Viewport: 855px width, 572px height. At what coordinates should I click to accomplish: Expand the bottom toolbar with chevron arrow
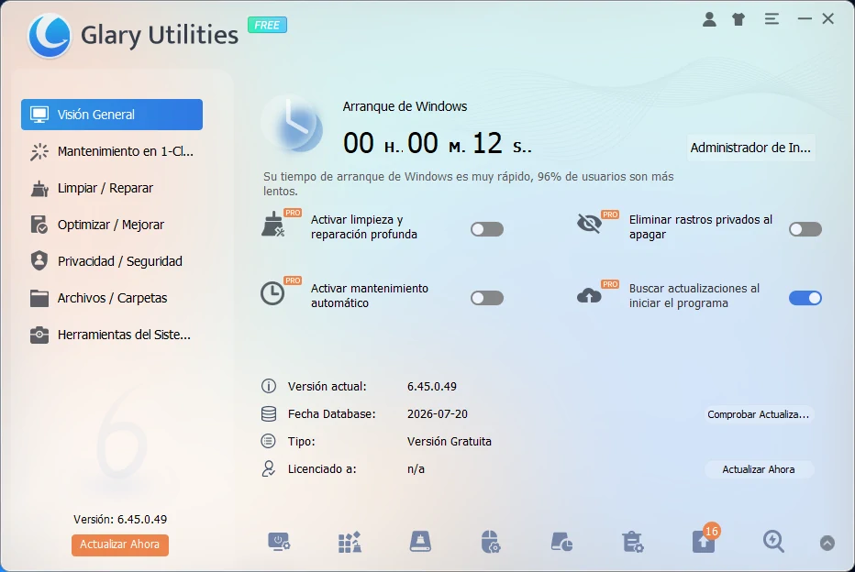pos(827,544)
